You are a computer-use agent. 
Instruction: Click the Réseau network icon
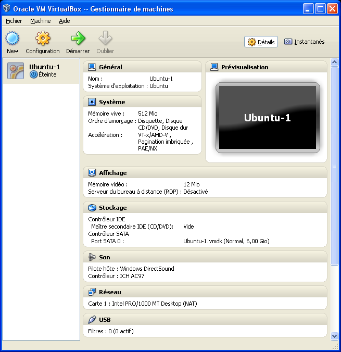(92, 292)
